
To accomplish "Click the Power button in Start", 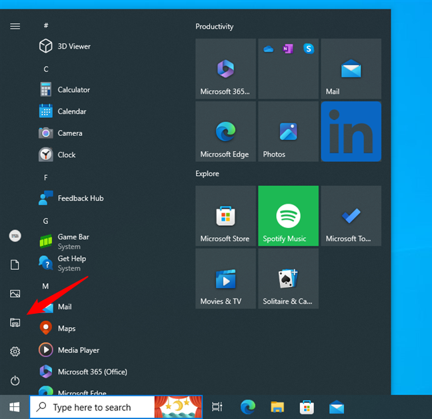I will (x=15, y=380).
